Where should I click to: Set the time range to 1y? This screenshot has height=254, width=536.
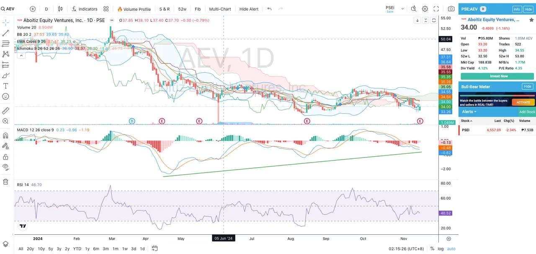pos(87,249)
